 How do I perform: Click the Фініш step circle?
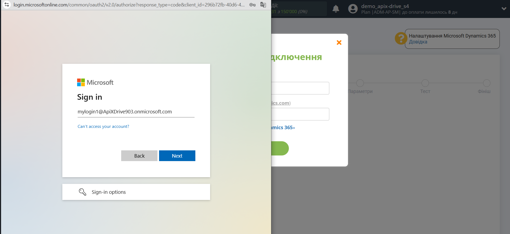[487, 83]
